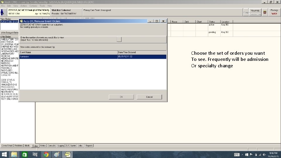Open the View menu
Screen dimensions: 281x158
[16, 6]
